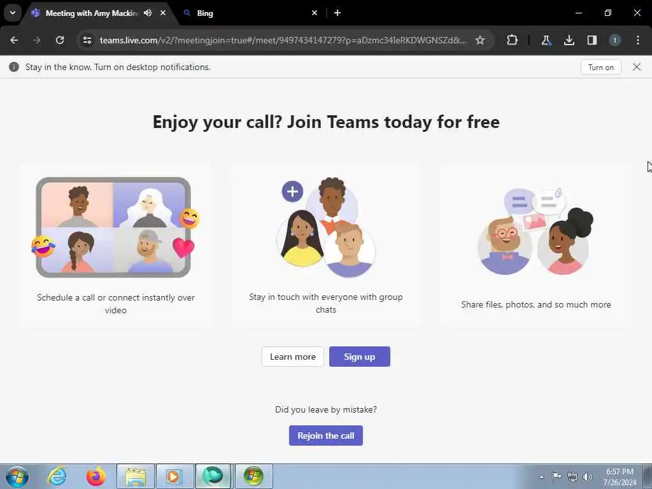
Task: View site information icon in address bar
Action: [x=87, y=40]
